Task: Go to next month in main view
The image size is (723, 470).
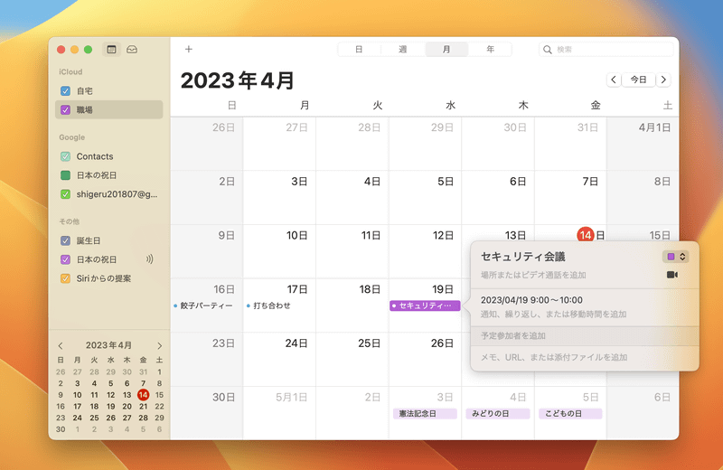Action: coord(663,80)
